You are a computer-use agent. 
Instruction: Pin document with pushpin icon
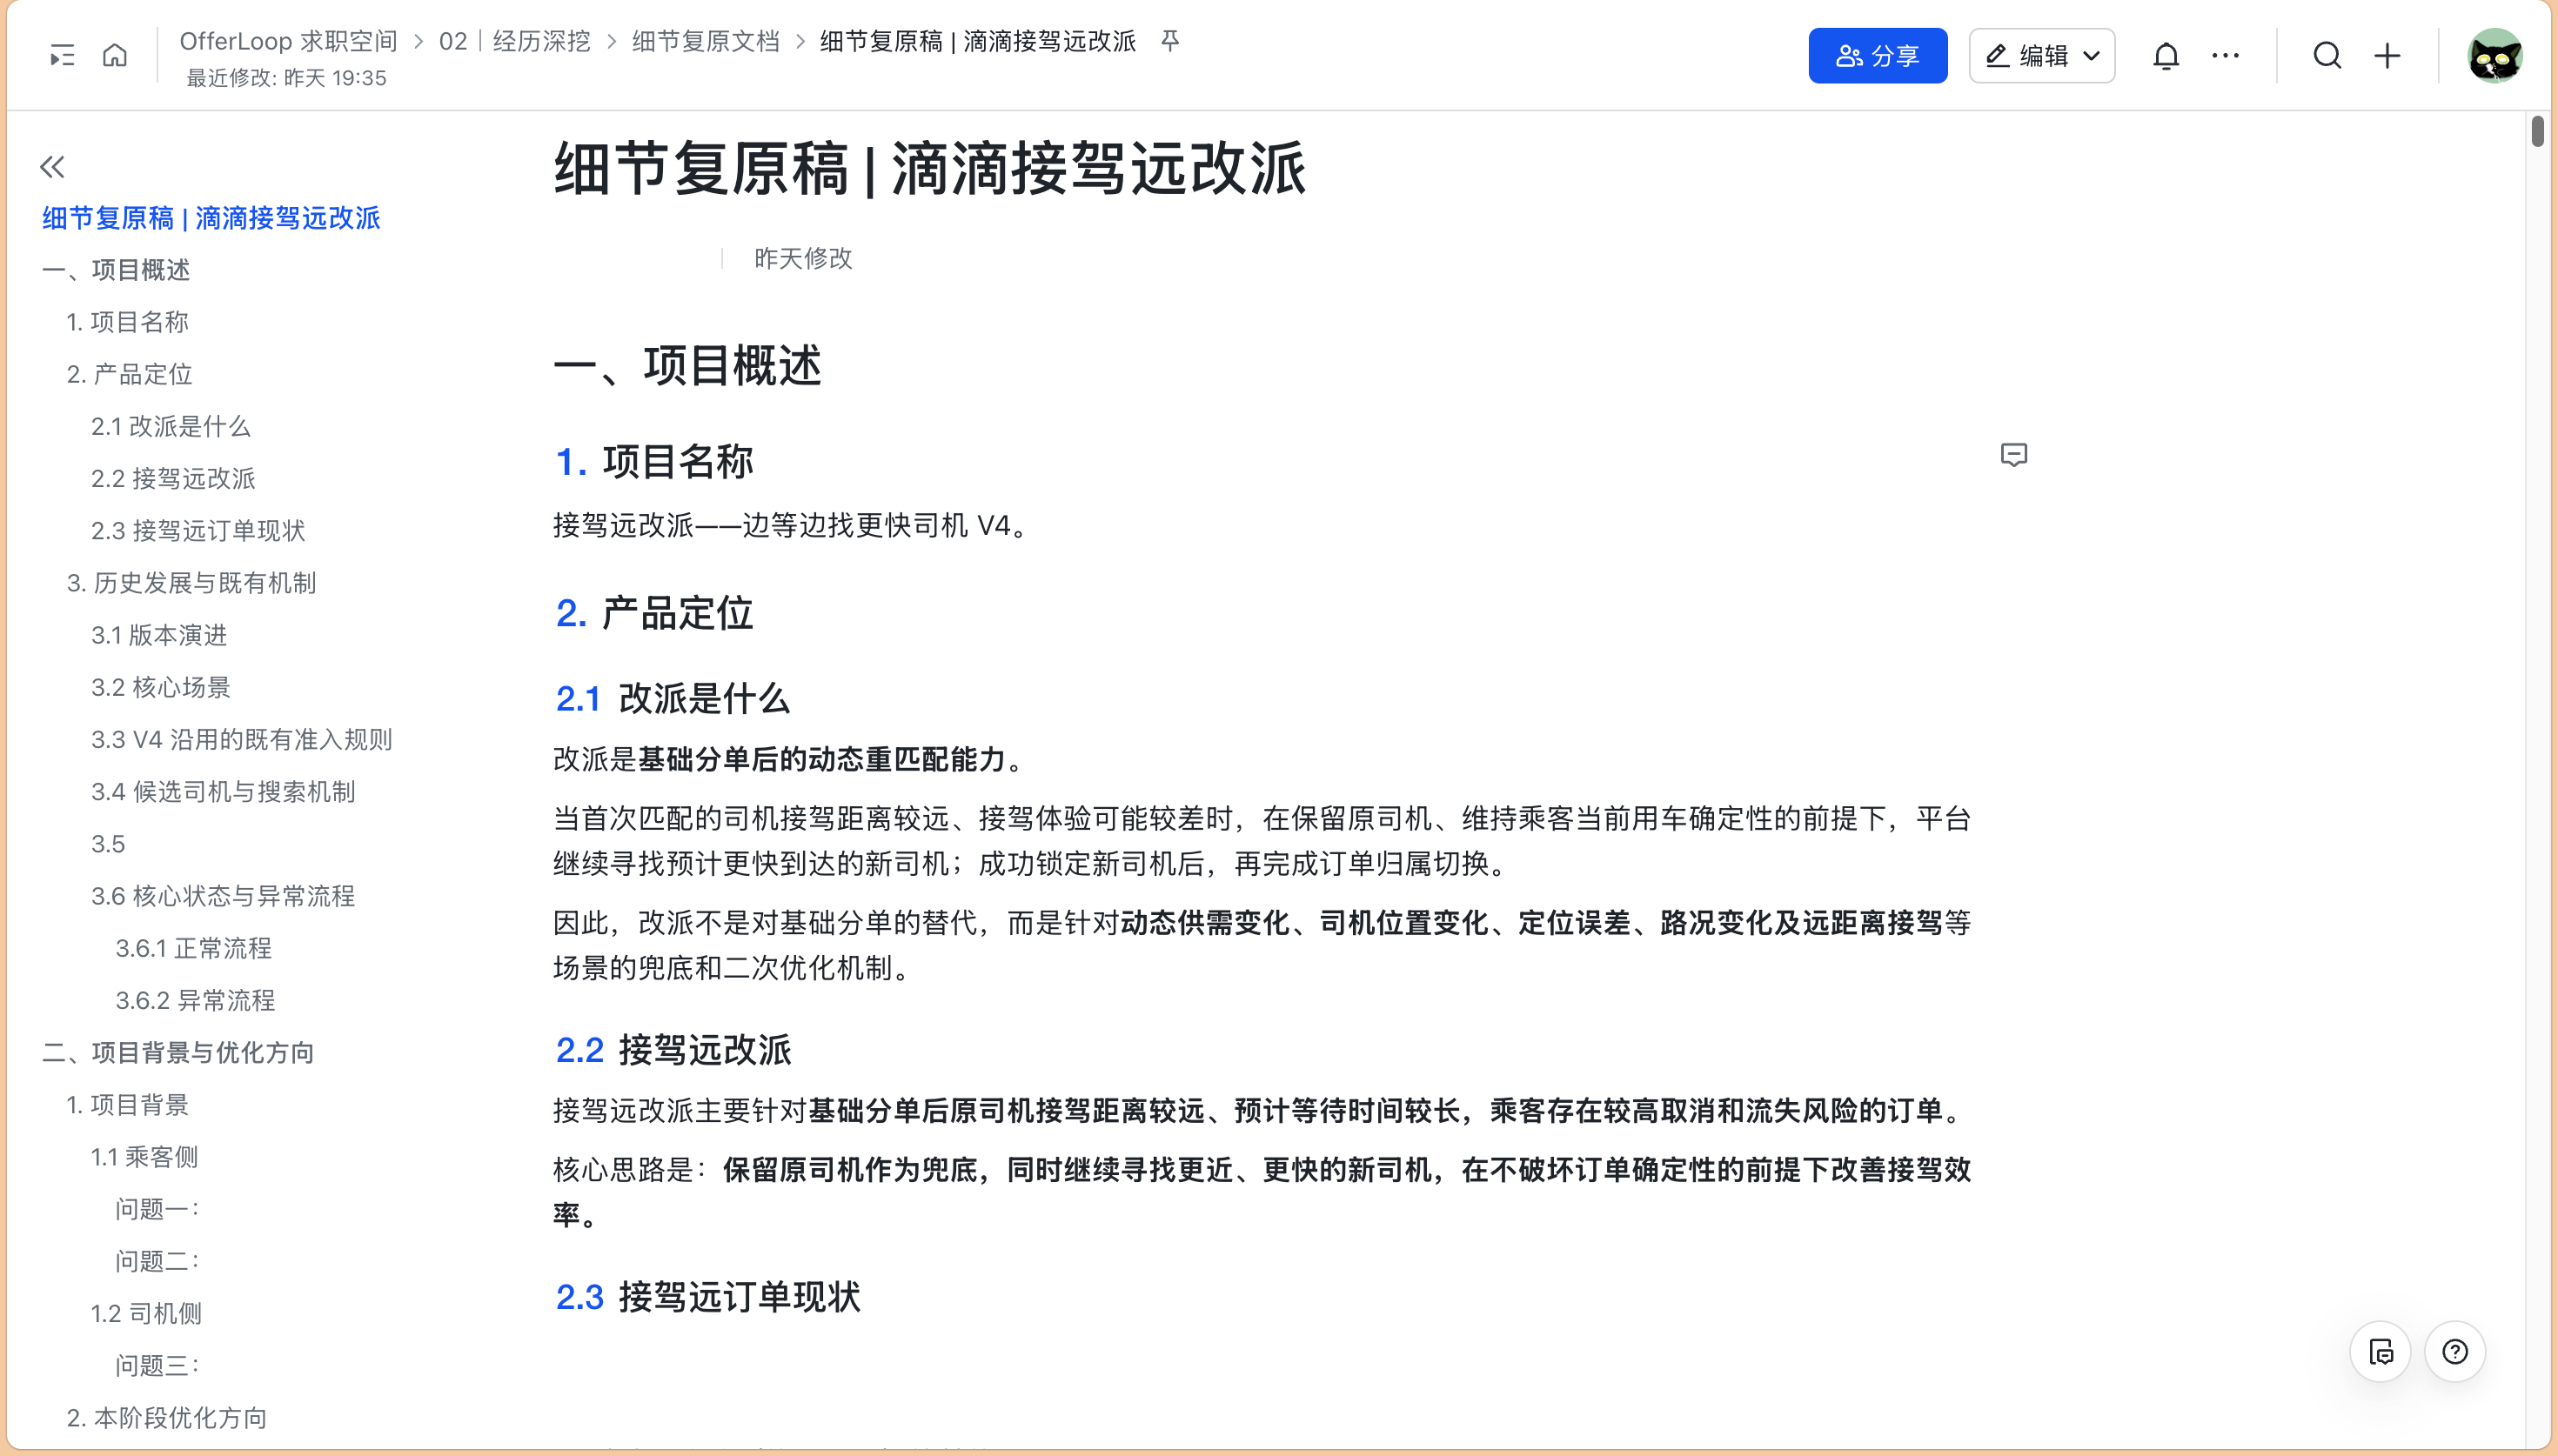tap(1170, 40)
